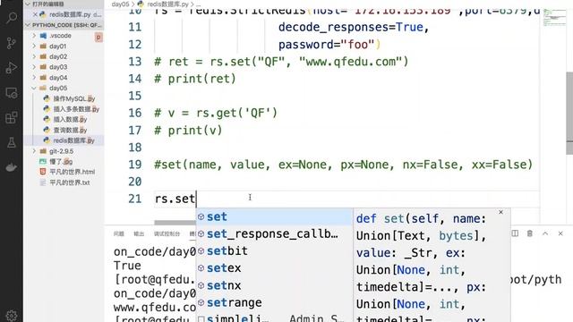Screen dimensions: 573x322
Task: Expand the day01 folder
Action: (34, 46)
